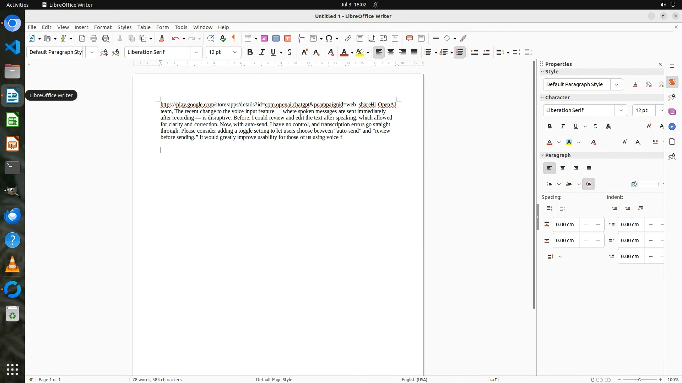This screenshot has width=682, height=383.
Task: Click above paragraph spacing input field
Action: tap(566, 224)
